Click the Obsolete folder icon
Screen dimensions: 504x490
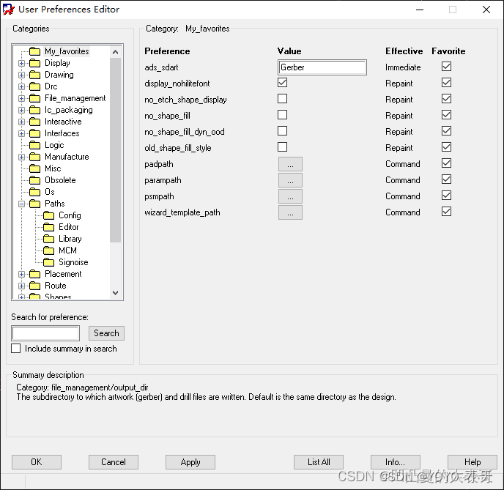(34, 180)
